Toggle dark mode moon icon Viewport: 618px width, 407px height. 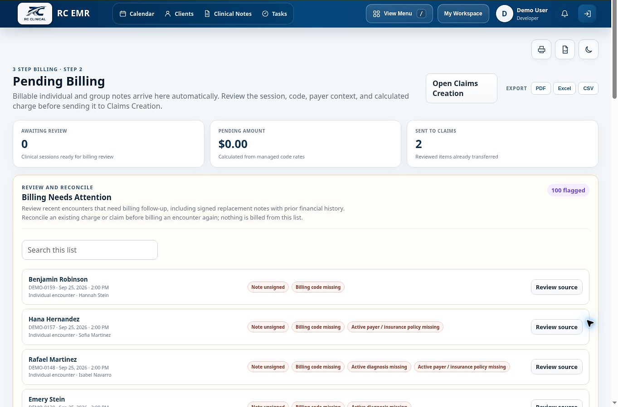pyautogui.click(x=589, y=49)
